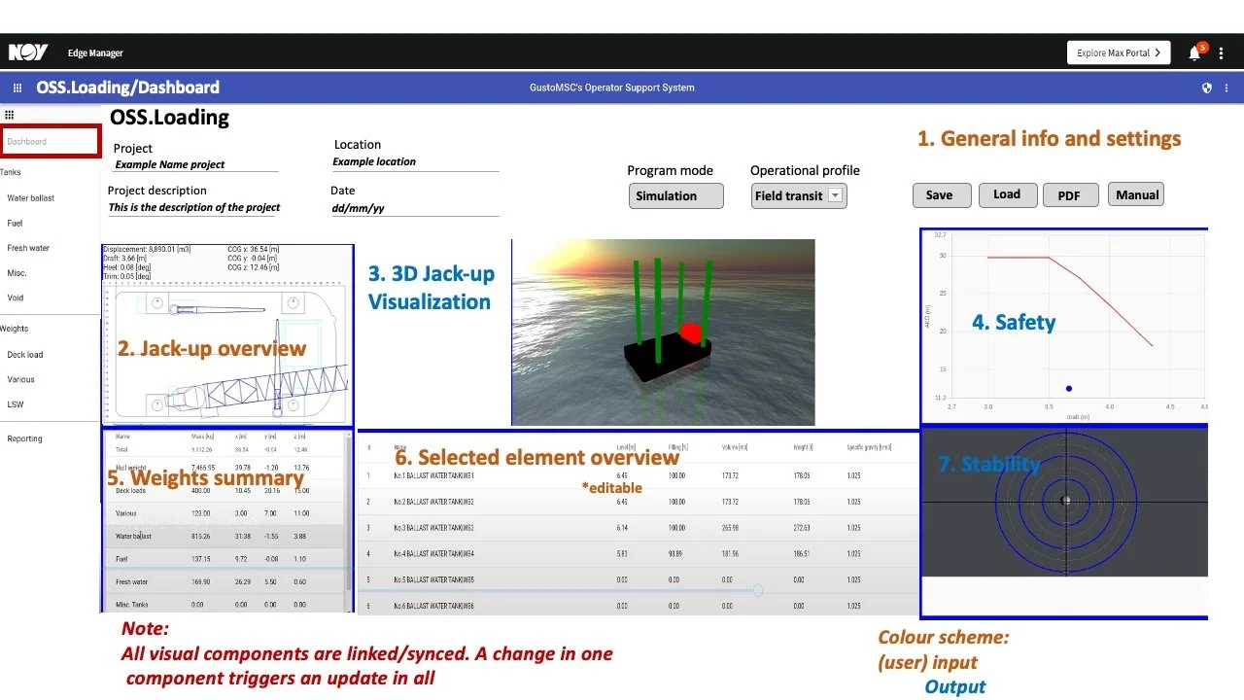Image resolution: width=1244 pixels, height=700 pixels.
Task: Click the PDF export button
Action: point(1071,195)
